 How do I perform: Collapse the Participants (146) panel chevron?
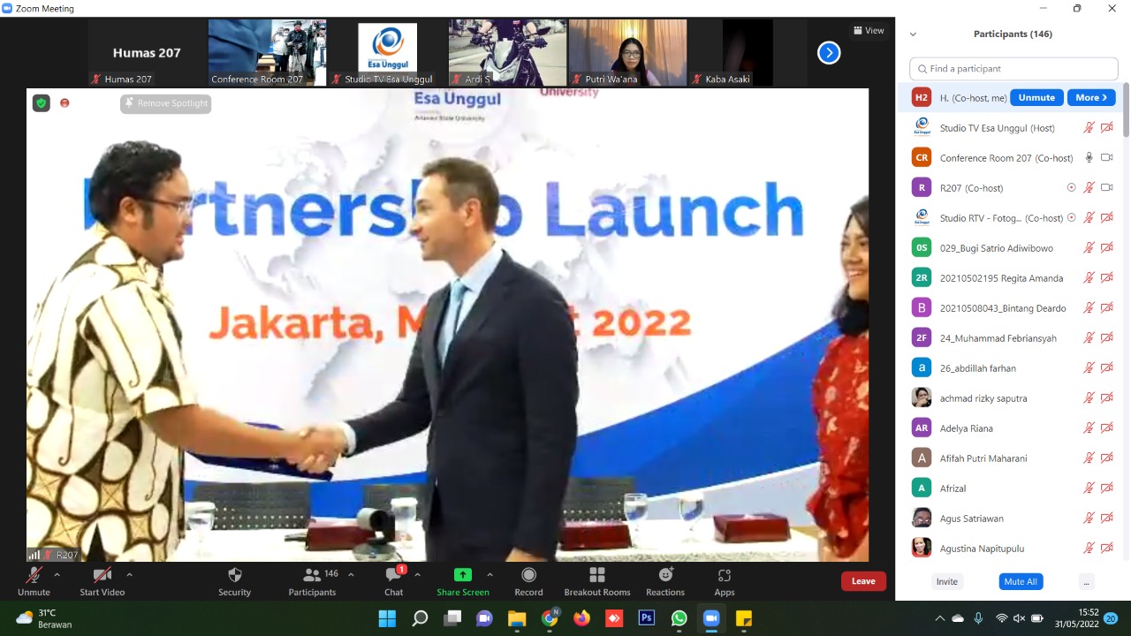click(913, 34)
